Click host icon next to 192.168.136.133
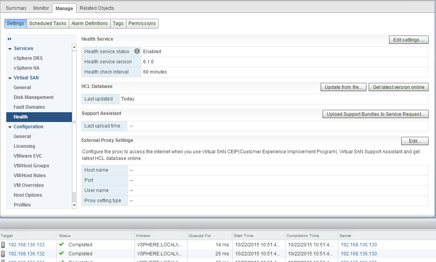Screen dimensions: 436x262 coord(3,245)
